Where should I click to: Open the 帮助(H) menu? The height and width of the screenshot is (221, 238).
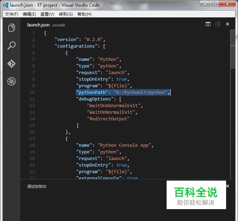tap(84, 14)
